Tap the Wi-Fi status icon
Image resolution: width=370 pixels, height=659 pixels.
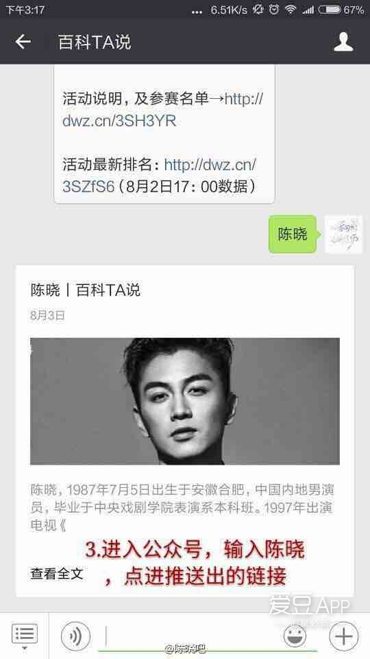[x=291, y=10]
